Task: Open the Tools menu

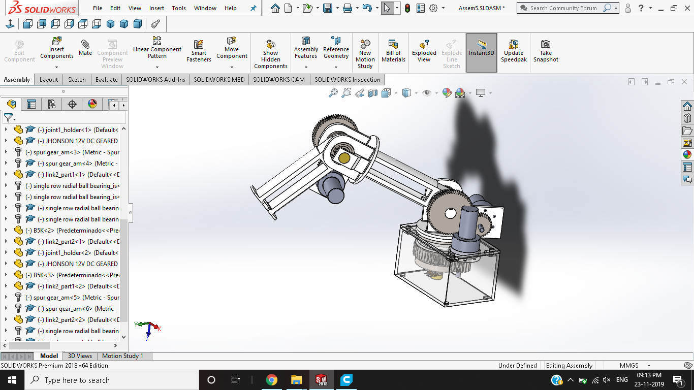Action: [x=179, y=8]
